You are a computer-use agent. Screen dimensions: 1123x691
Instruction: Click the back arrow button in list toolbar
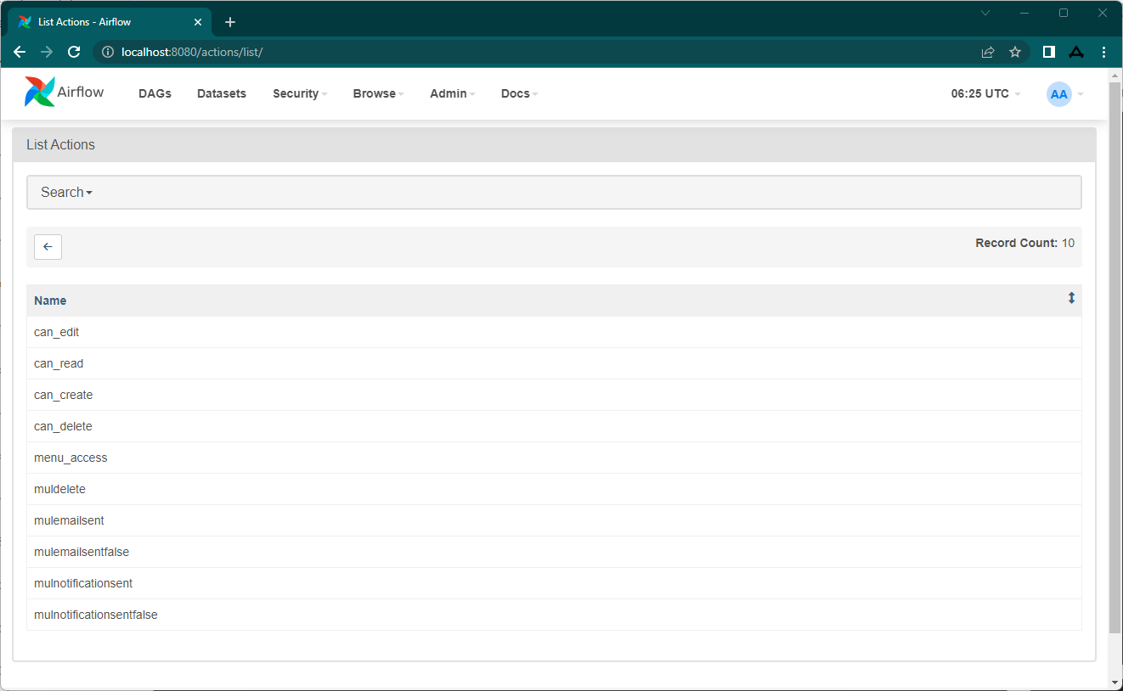[48, 247]
